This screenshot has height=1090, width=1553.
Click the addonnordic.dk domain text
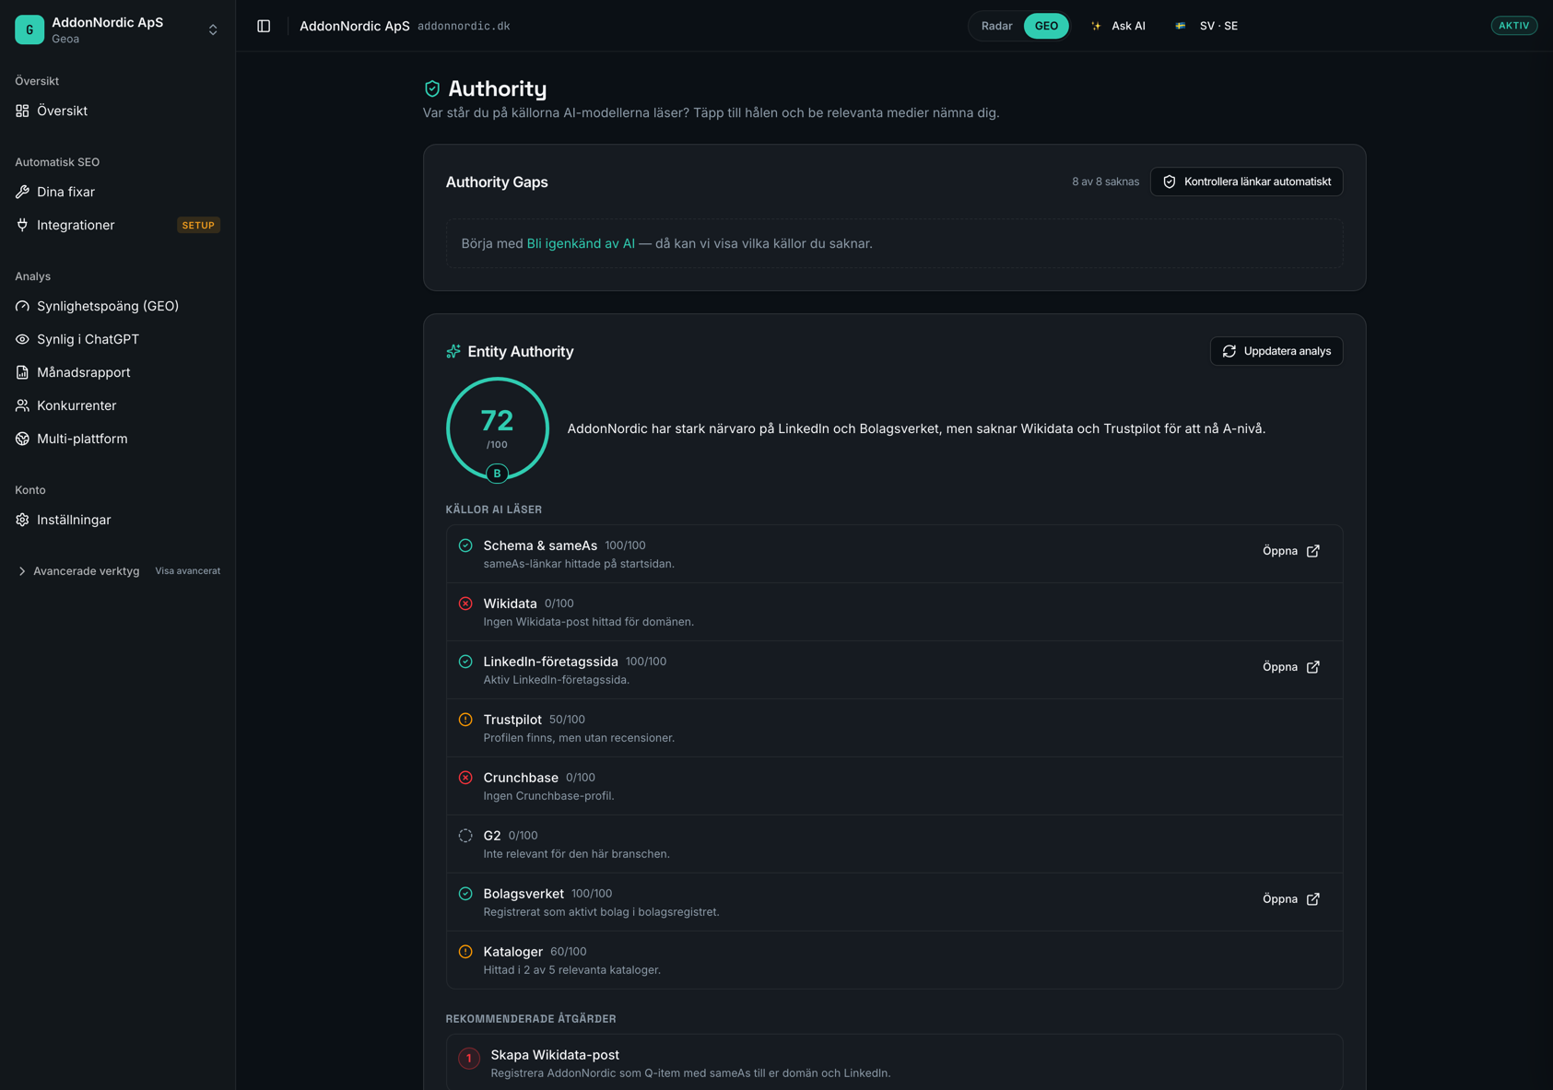point(464,26)
